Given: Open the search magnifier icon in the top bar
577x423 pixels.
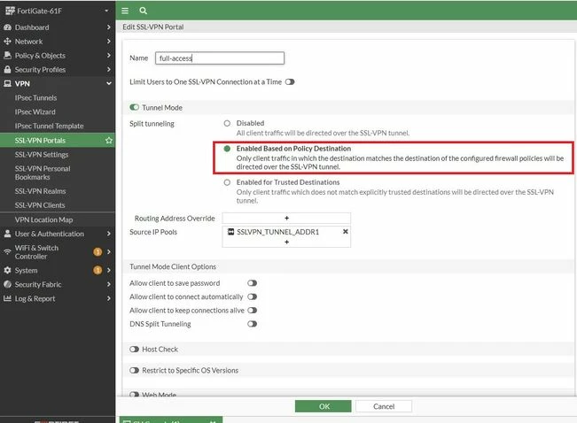Looking at the screenshot, I should [144, 11].
